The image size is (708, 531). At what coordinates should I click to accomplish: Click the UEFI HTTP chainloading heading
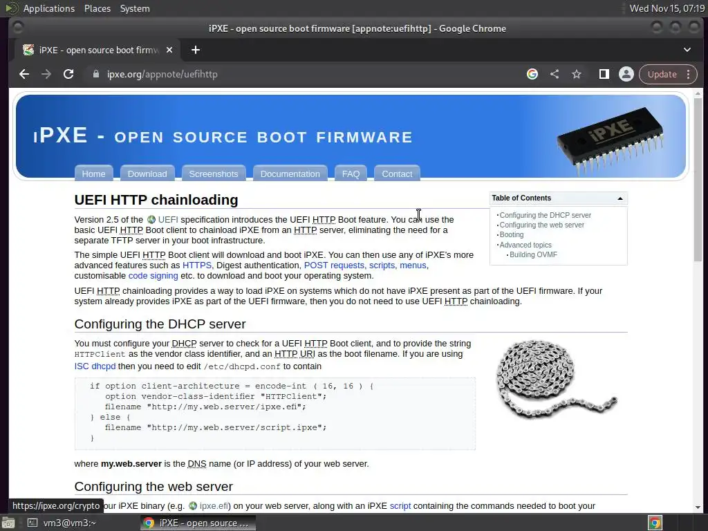click(x=156, y=200)
